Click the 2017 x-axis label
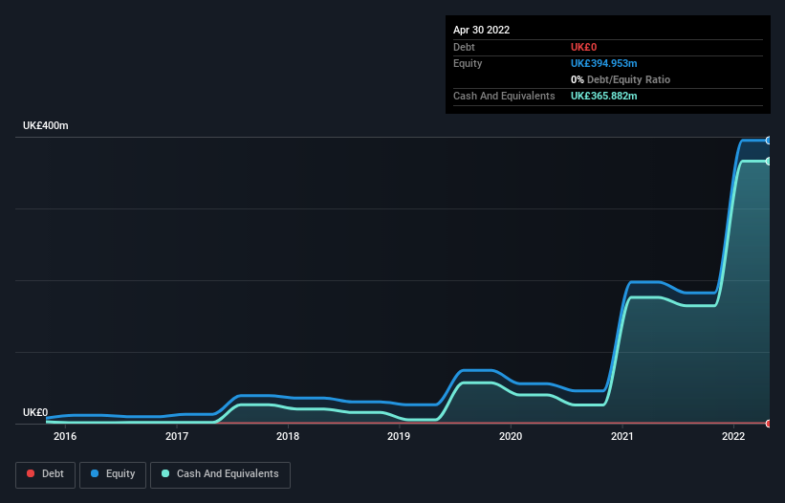Screen dimensions: 785x503 tap(177, 436)
